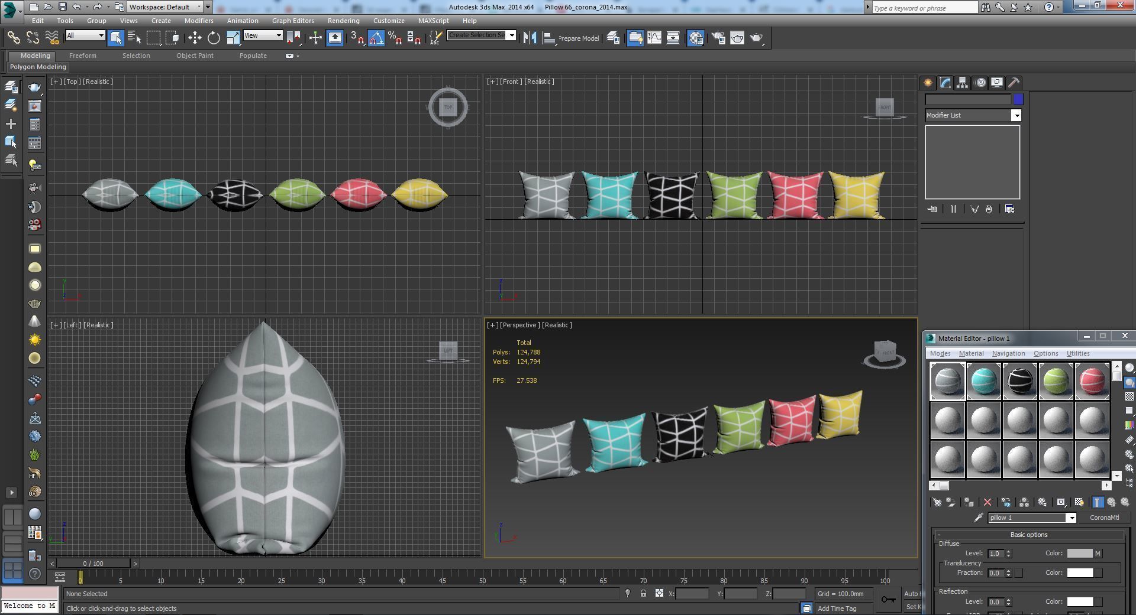This screenshot has height=615, width=1136.
Task: Click Get Material in Material Editor
Action: pyautogui.click(x=937, y=502)
